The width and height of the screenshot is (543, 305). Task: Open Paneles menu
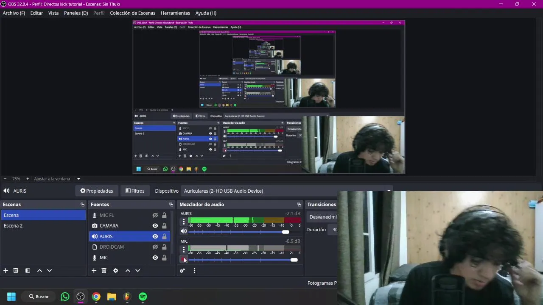click(x=76, y=13)
